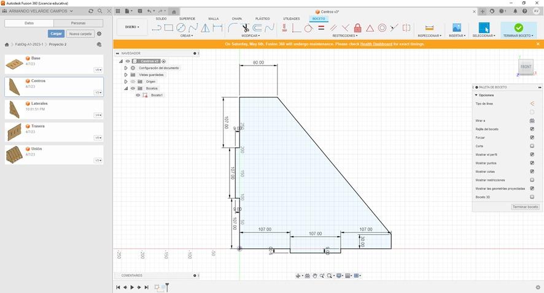This screenshot has height=293, width=544.
Task: Hide Bocetos folder with eye icon
Action: (133, 88)
